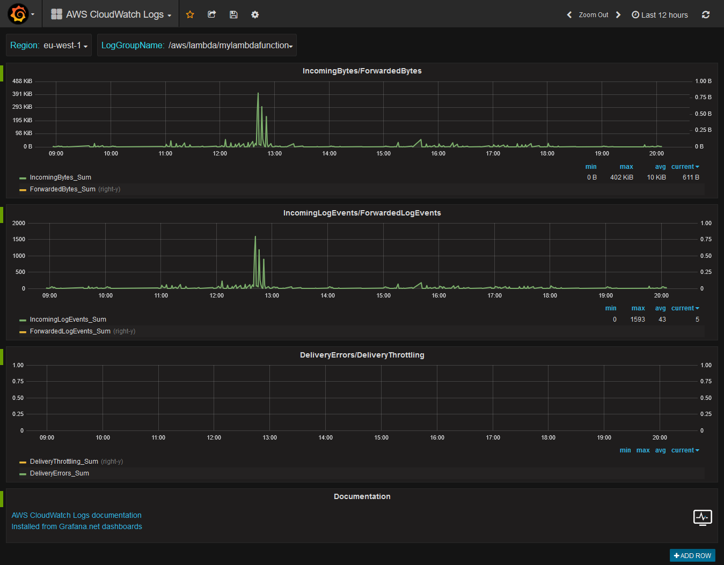
Task: Sort IncomingBytes legend by avg column
Action: tap(661, 167)
